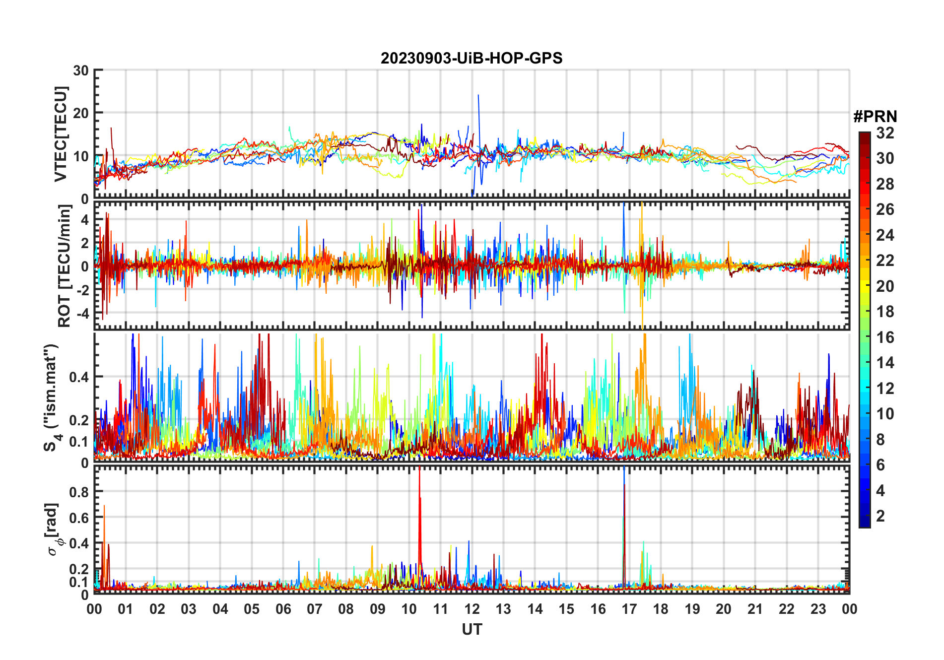This screenshot has height=660, width=944.
Task: Click the sigma-phi [rad] y-axis label
Action: click(53, 529)
